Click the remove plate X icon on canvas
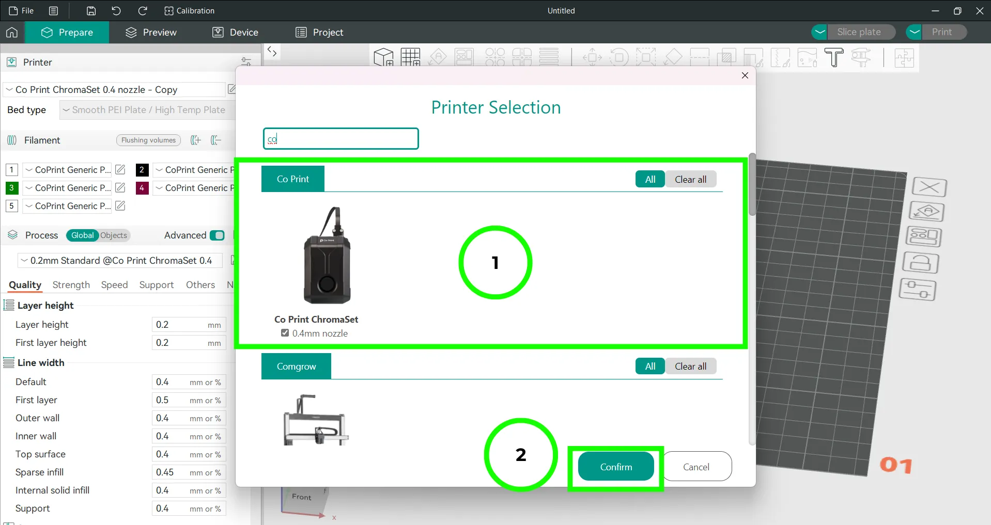Viewport: 991px width, 525px height. point(929,187)
